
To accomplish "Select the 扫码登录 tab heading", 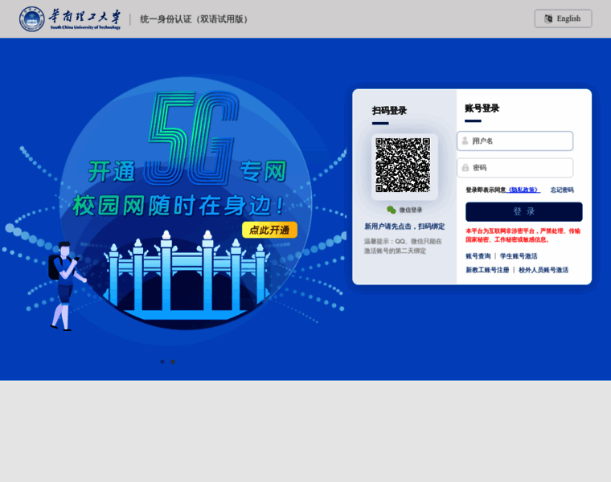I will pyautogui.click(x=389, y=111).
